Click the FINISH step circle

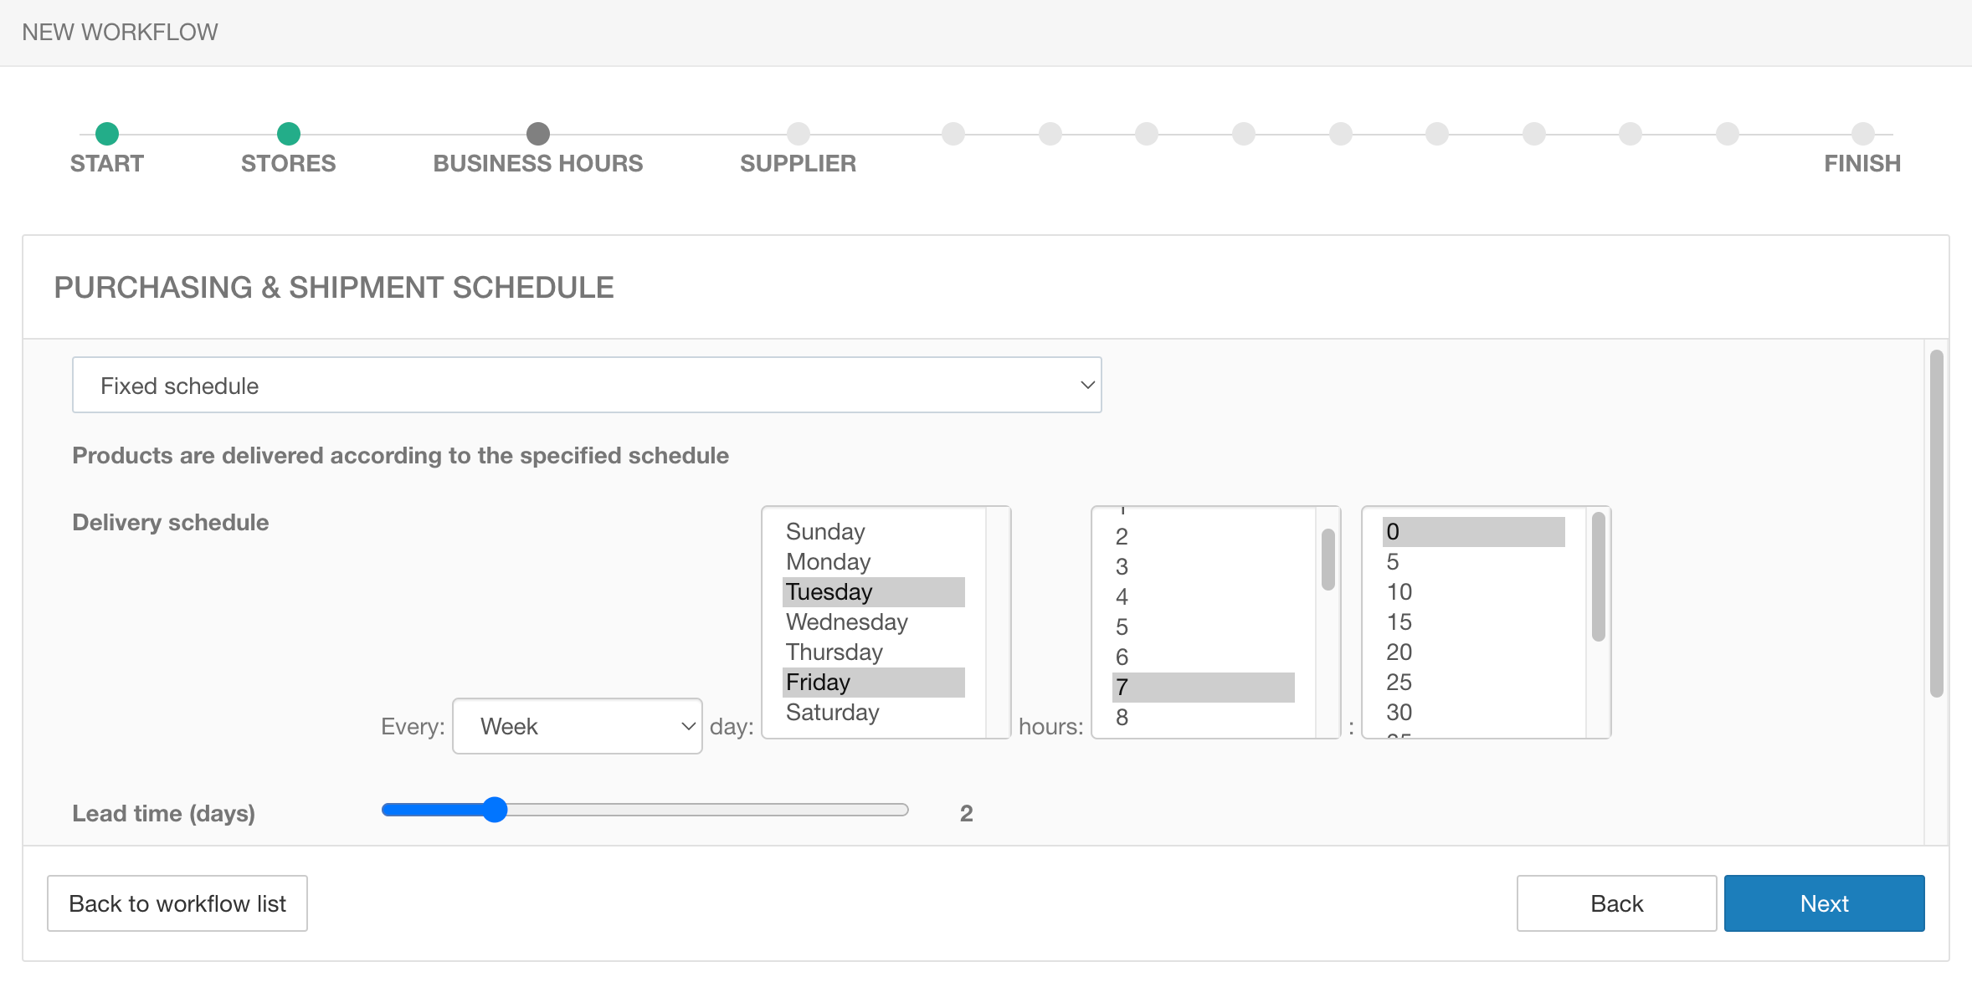(x=1862, y=134)
